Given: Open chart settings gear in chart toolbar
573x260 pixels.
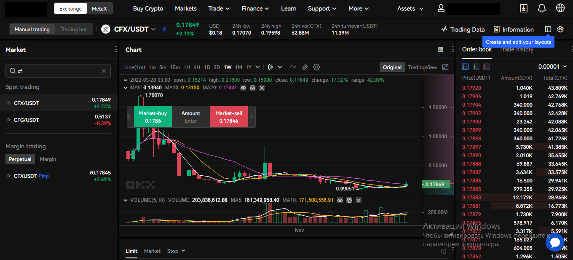Looking at the screenshot, I should [317, 67].
